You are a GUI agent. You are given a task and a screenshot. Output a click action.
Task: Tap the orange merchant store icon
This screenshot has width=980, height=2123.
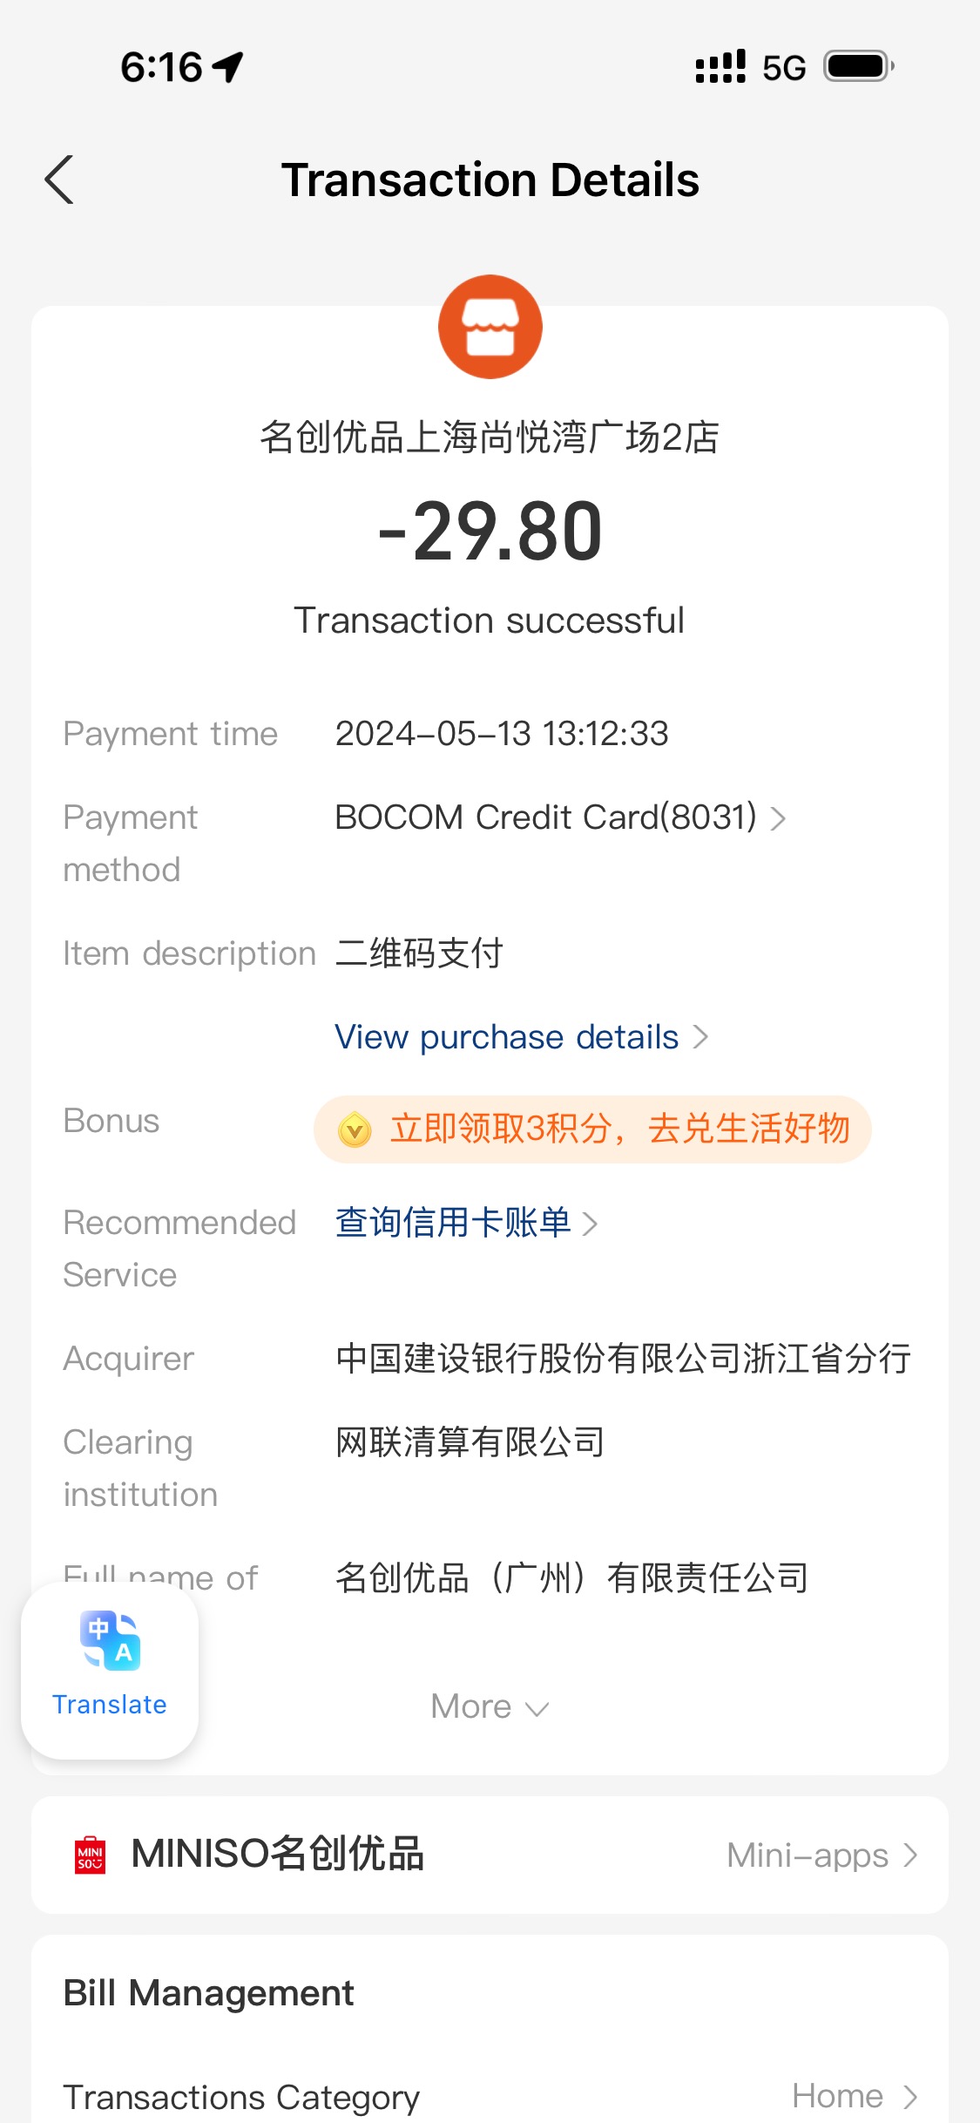tap(490, 327)
